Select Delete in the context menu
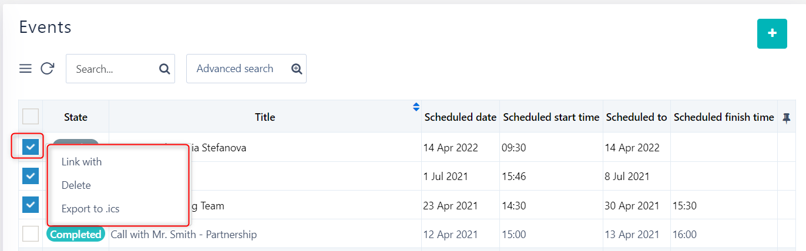The image size is (806, 251). 76,185
